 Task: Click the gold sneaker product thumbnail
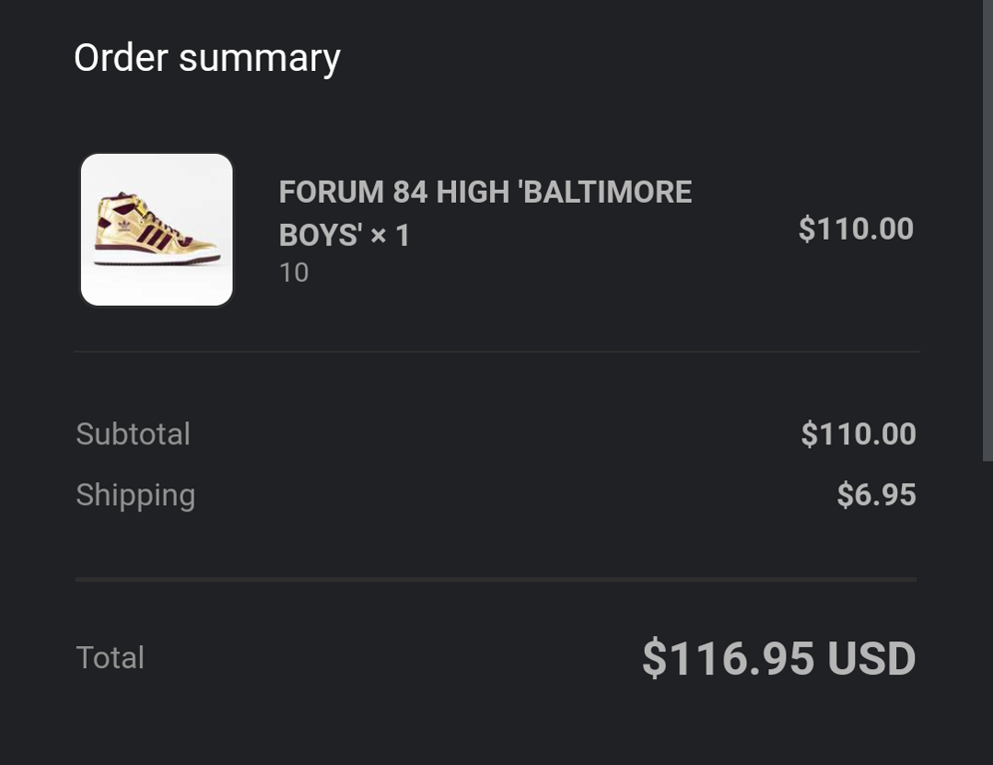click(x=157, y=229)
